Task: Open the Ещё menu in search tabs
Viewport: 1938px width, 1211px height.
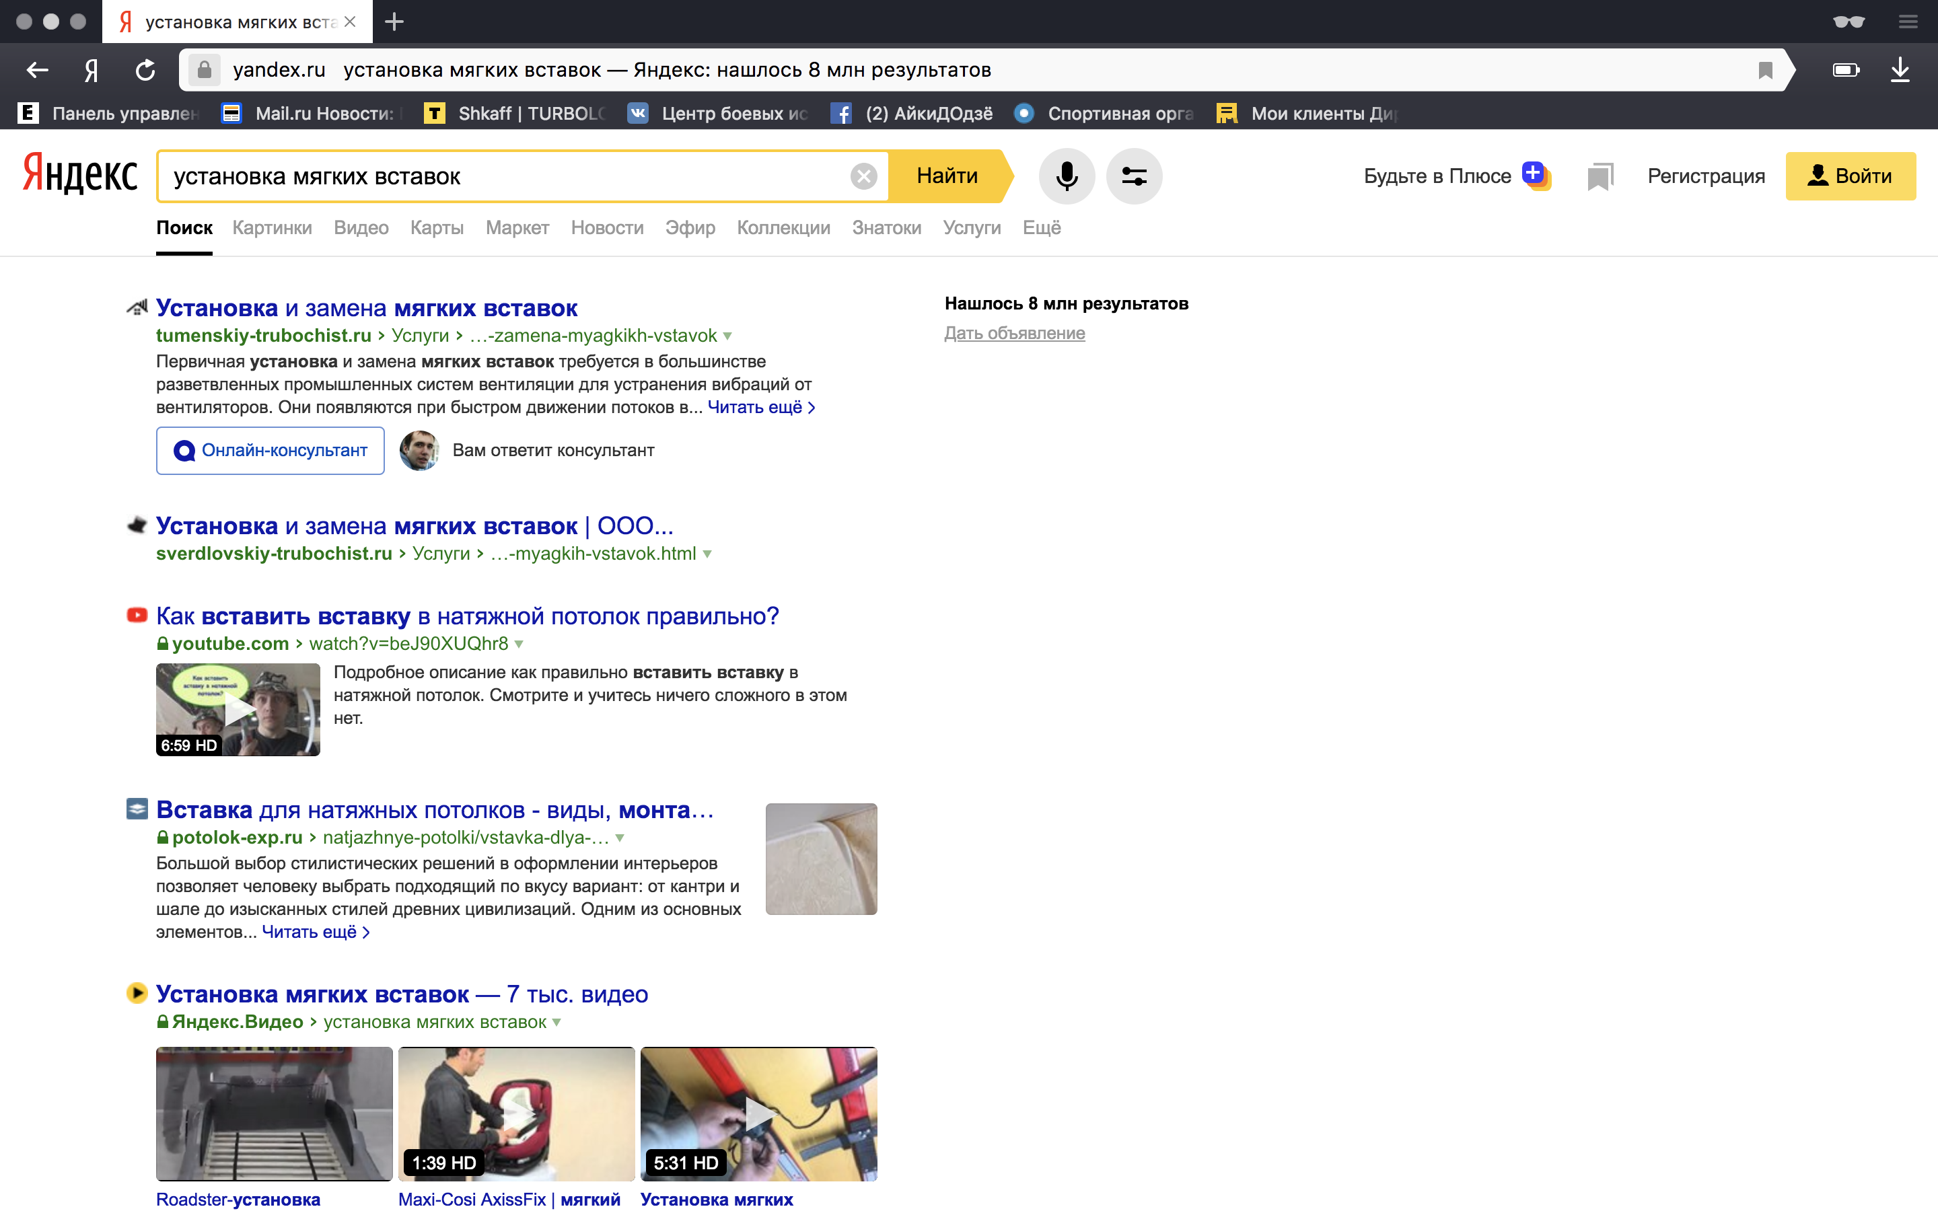Action: click(1041, 228)
